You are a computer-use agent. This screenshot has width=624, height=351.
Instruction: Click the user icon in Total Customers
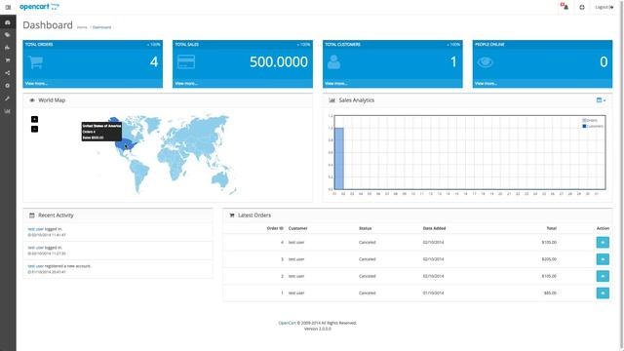pyautogui.click(x=333, y=62)
